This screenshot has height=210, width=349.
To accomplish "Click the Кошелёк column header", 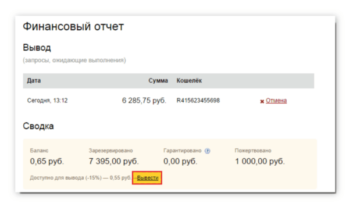I will pos(189,80).
